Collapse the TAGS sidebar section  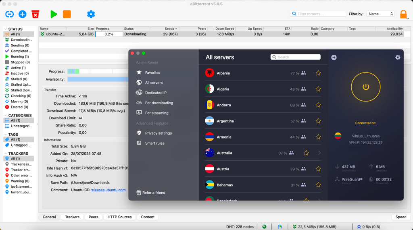6,135
